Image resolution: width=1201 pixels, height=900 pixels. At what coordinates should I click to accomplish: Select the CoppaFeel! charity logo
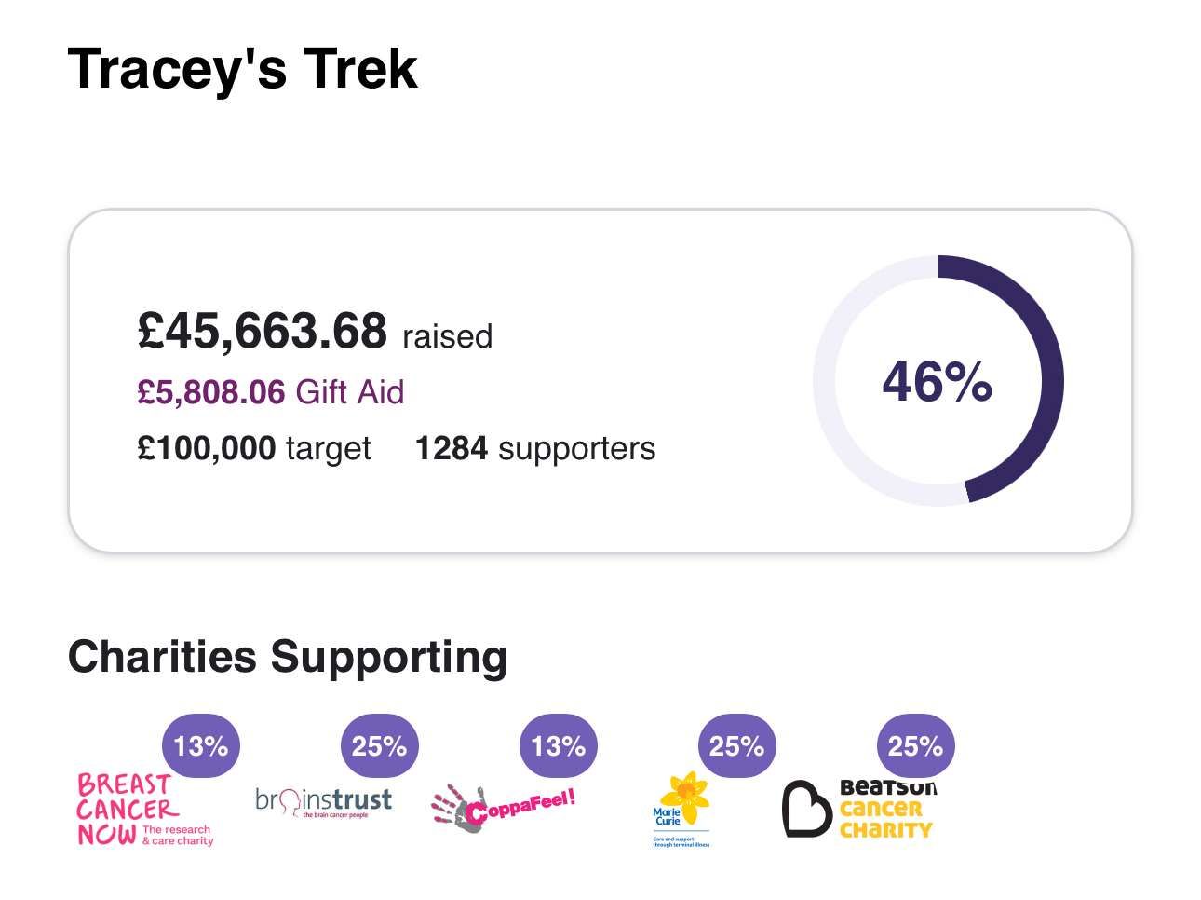(x=503, y=807)
